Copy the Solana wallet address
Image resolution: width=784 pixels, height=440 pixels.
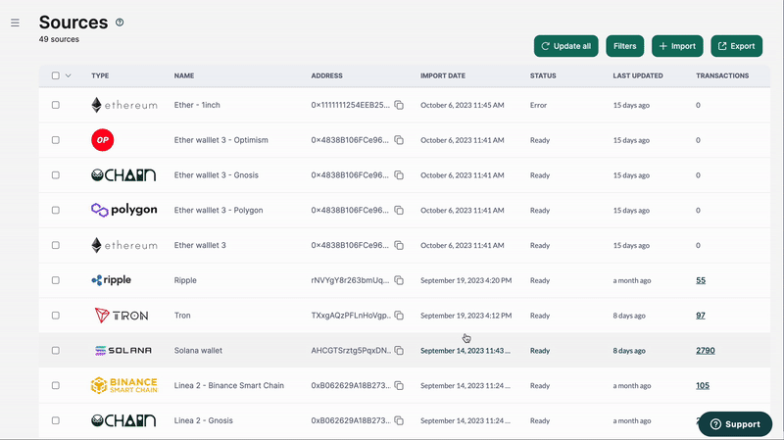pyautogui.click(x=399, y=351)
